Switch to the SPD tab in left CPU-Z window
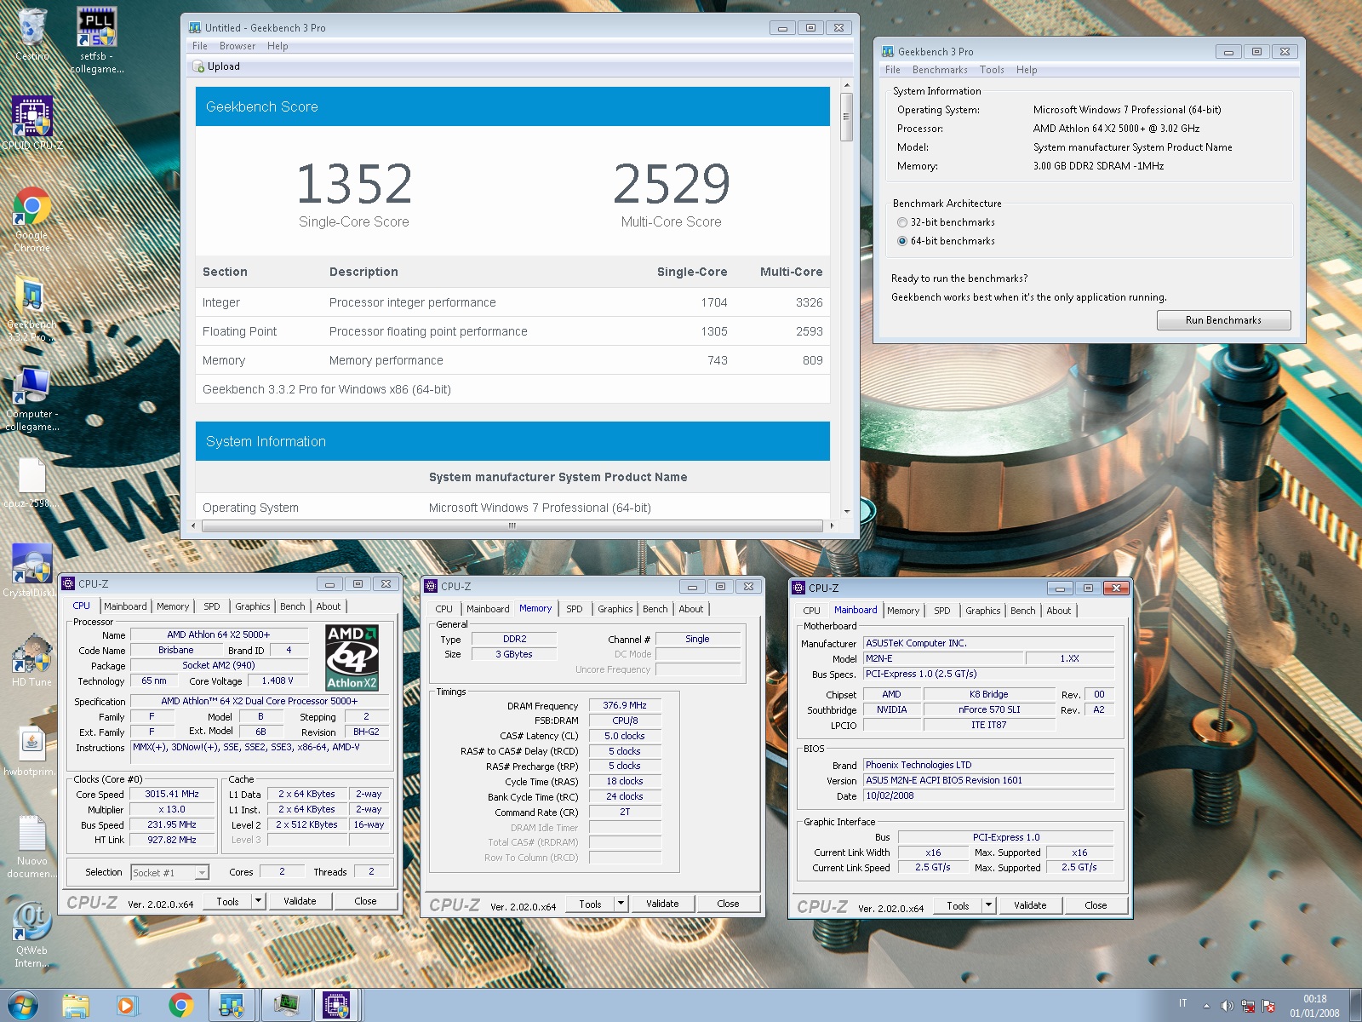The height and width of the screenshot is (1022, 1362). [x=212, y=606]
